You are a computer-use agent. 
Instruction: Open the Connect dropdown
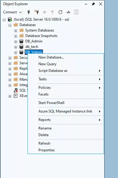(x=12, y=12)
